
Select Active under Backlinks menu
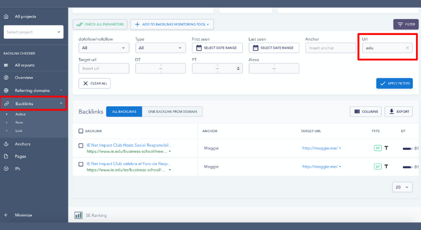pos(20,114)
